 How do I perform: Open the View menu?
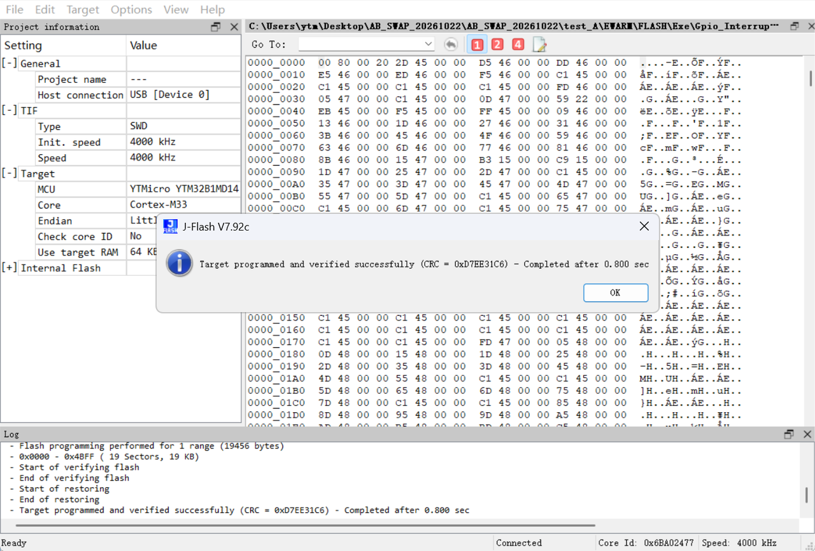[x=176, y=10]
